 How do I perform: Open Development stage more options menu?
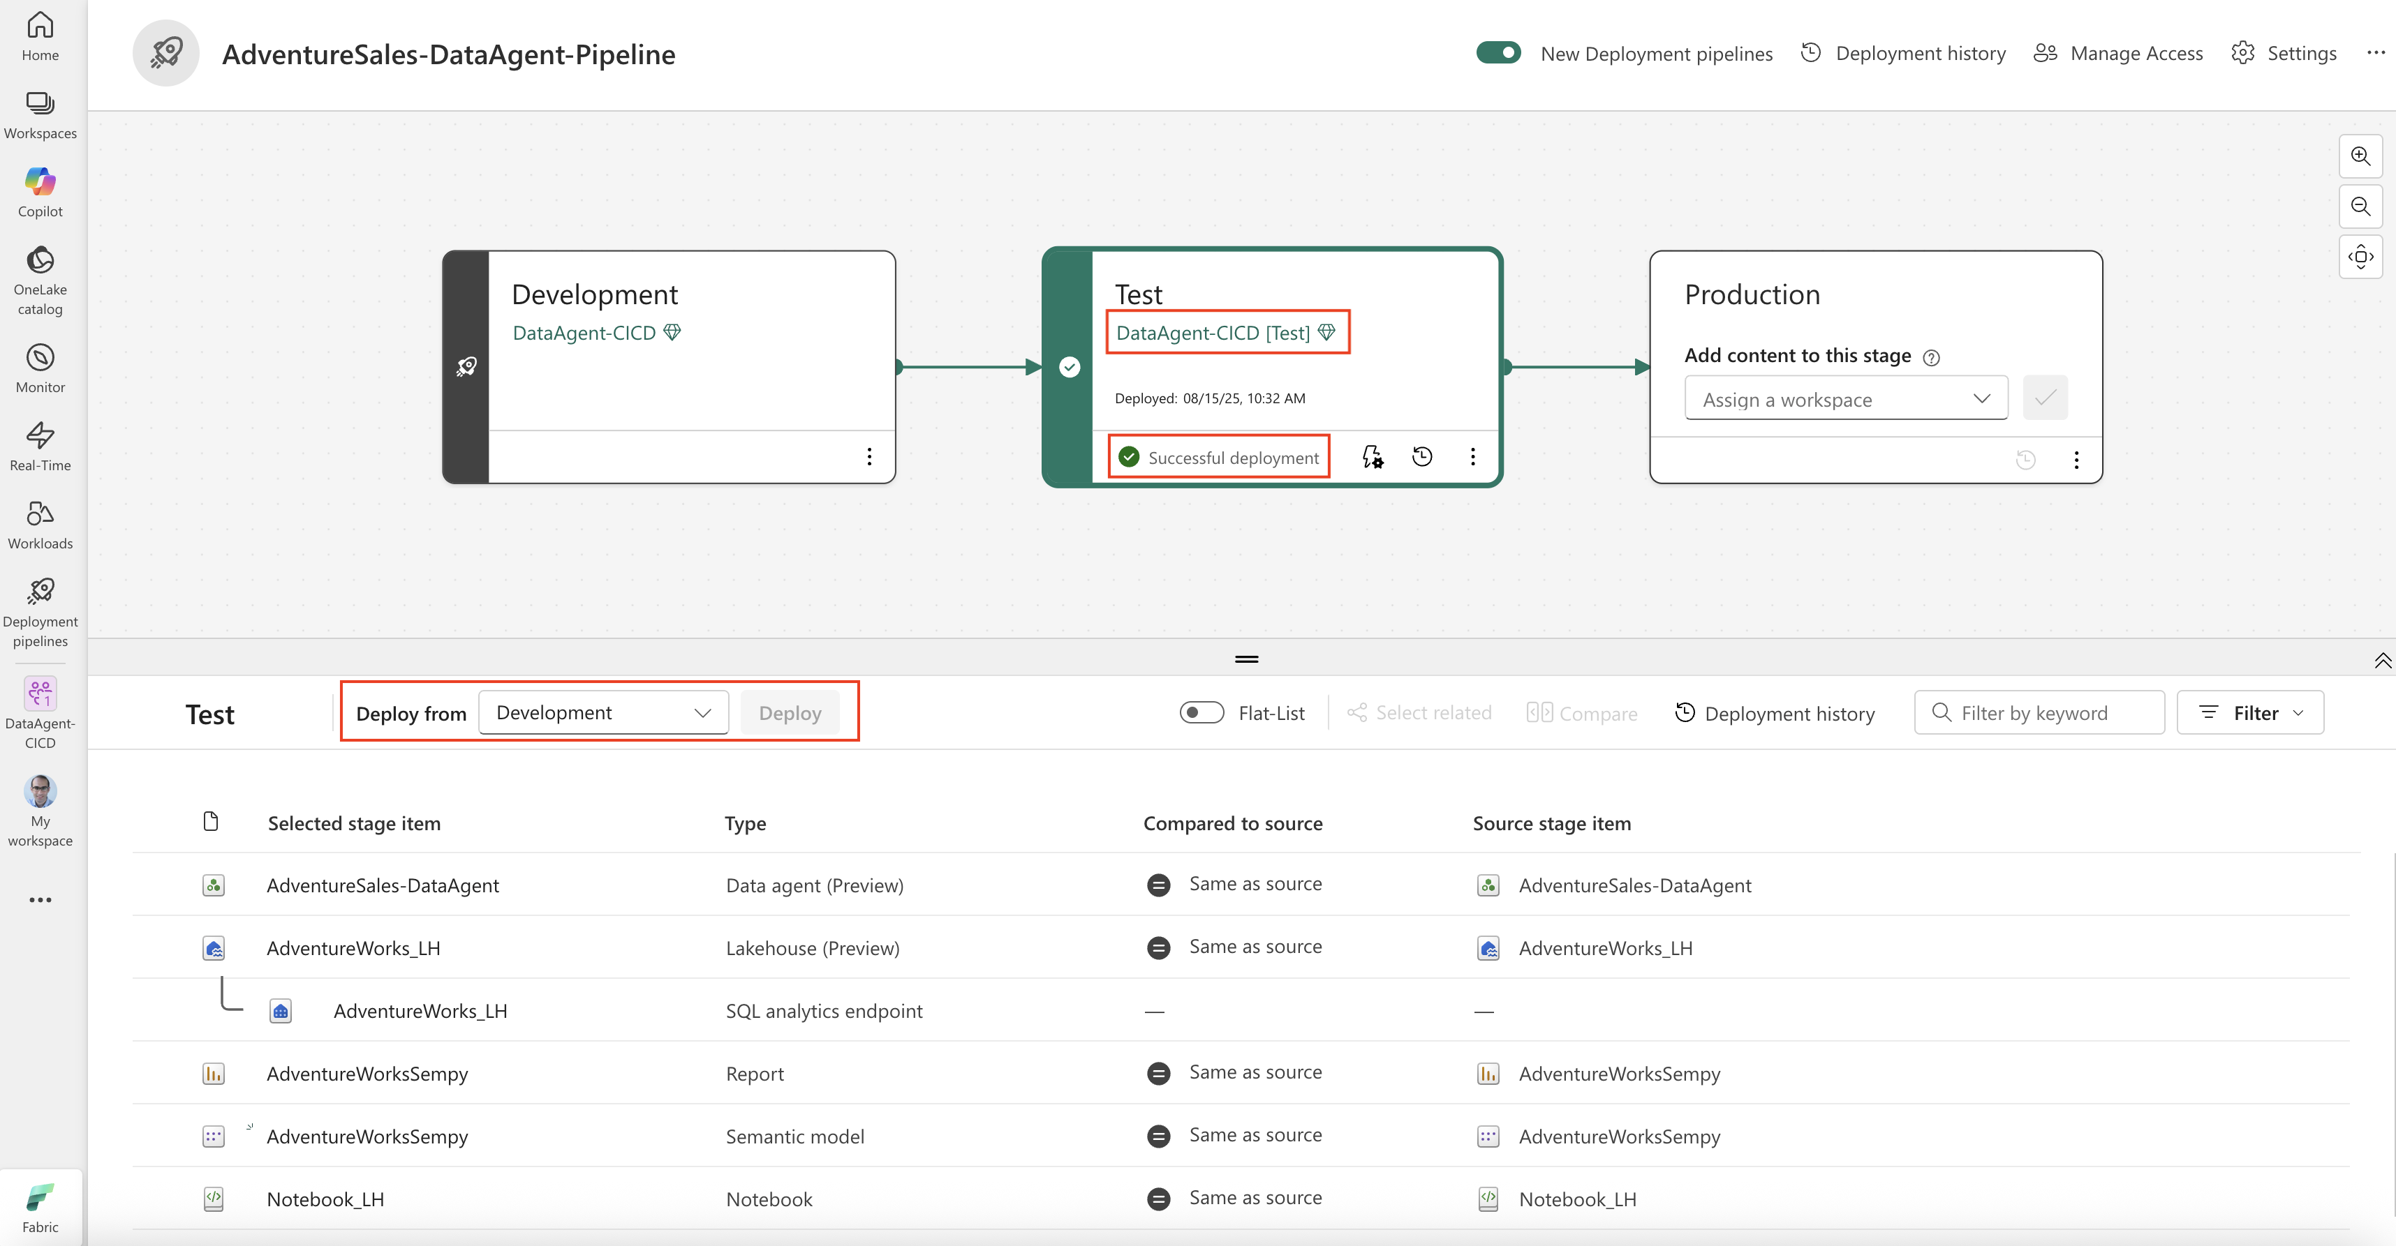868,456
